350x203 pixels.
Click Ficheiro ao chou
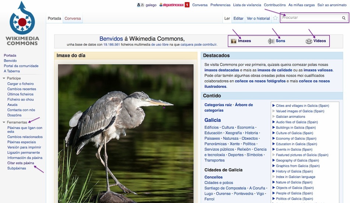tap(21, 99)
